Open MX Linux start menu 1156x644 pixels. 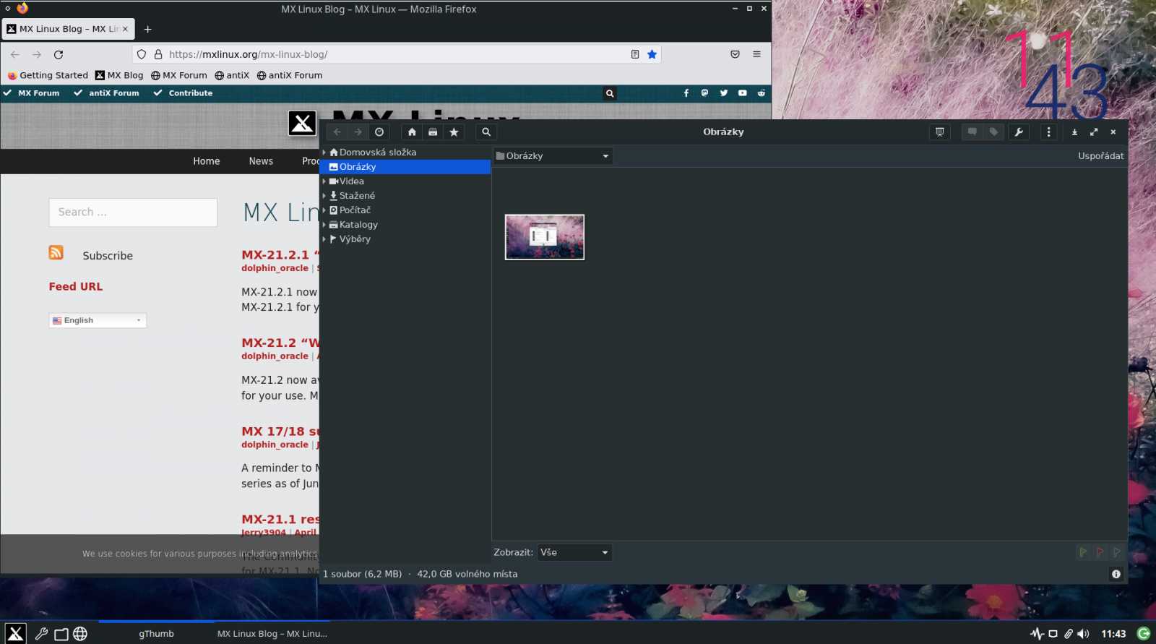[x=15, y=634]
